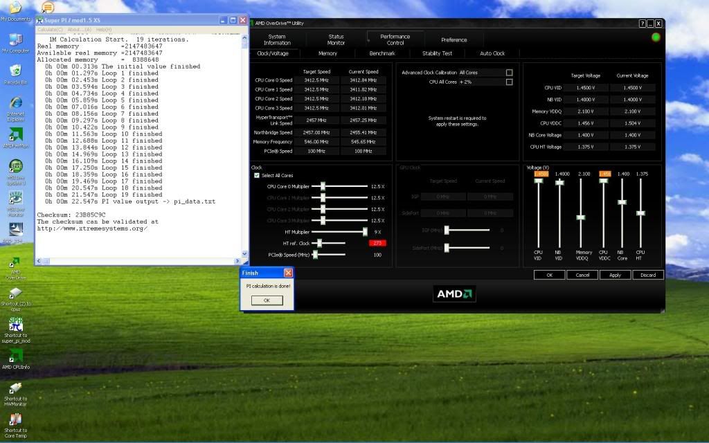Open the Preference tab
Viewport: 709px width, 443px height.
click(454, 39)
